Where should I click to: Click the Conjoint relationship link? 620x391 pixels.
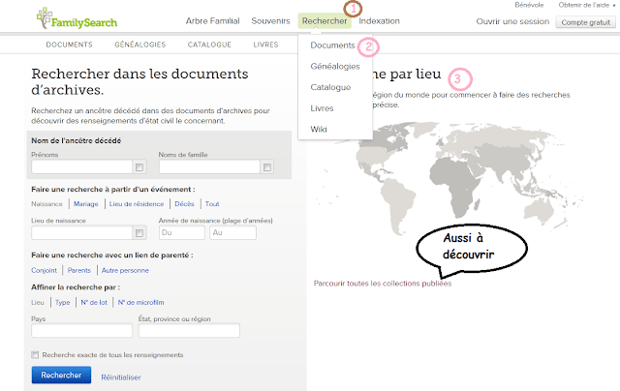(x=44, y=269)
